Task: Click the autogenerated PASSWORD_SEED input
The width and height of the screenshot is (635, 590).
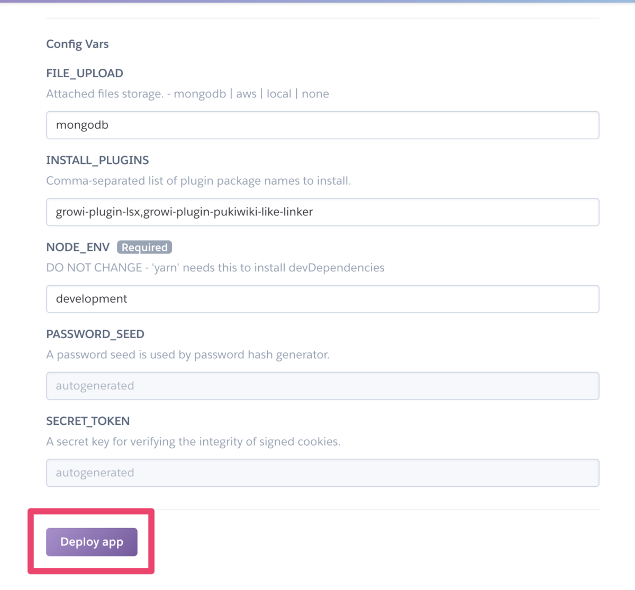Action: 322,386
